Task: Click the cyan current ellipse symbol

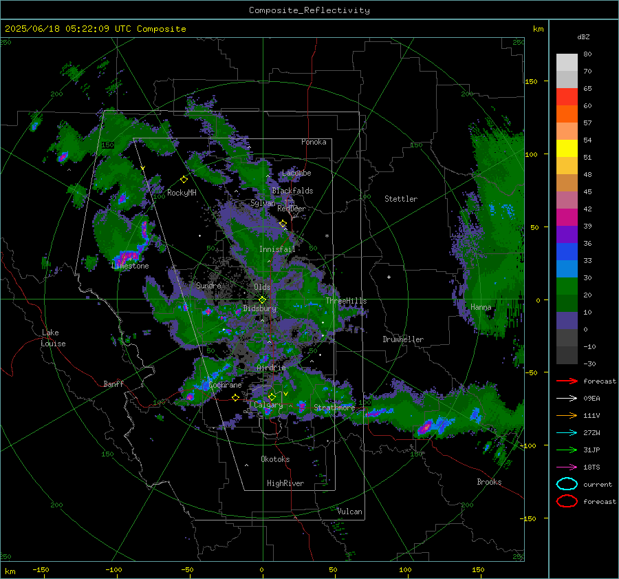Action: coord(567,484)
